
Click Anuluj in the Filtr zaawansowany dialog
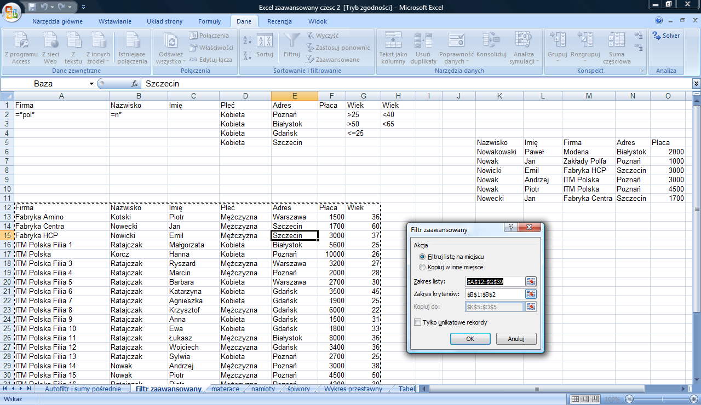click(x=516, y=339)
